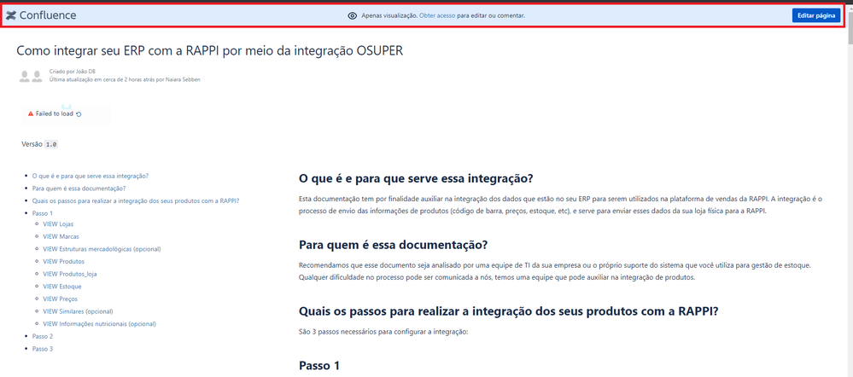
Task: Select the VIEW Estoque link
Action: pos(62,287)
